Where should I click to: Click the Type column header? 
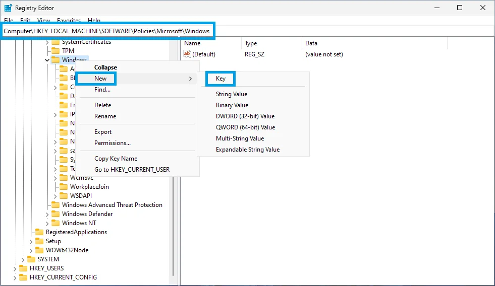[x=251, y=43]
